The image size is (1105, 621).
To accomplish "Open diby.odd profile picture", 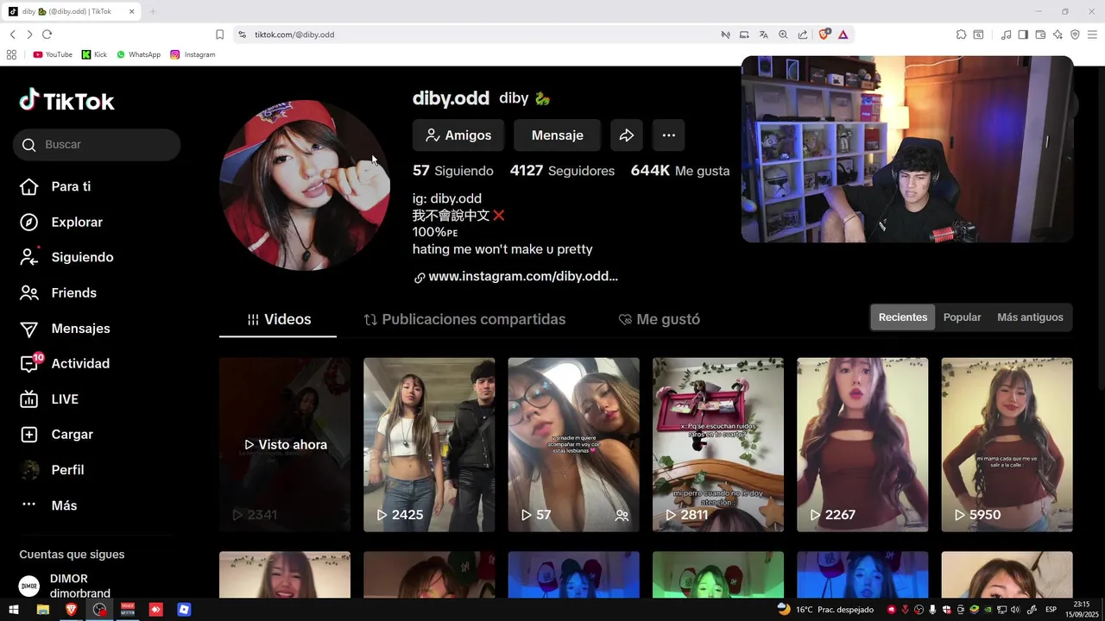I will click(x=305, y=185).
